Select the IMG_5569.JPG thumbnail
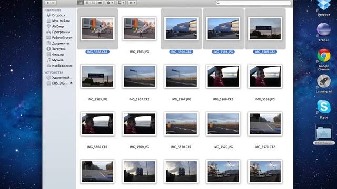 pyautogui.click(x=140, y=124)
